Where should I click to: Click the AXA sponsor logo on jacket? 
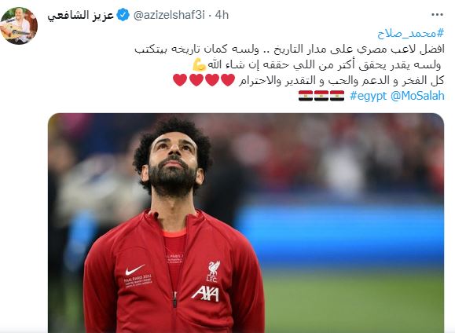point(205,293)
